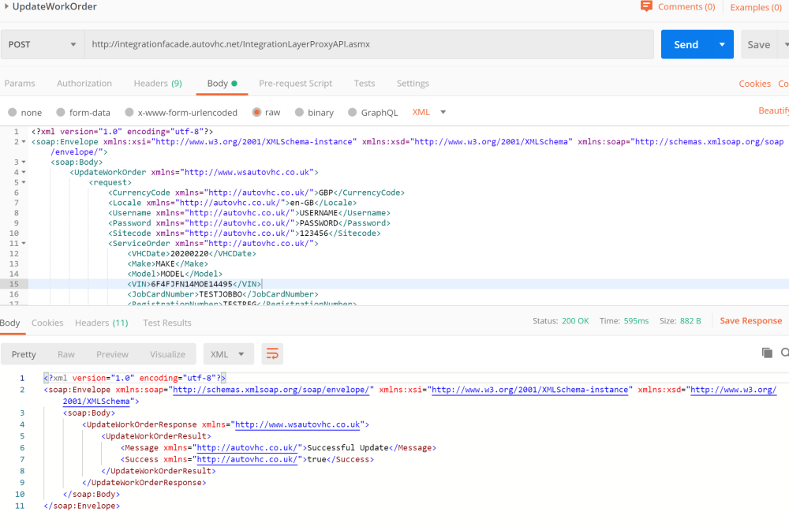The width and height of the screenshot is (789, 523).
Task: Click the 595ms response time
Action: [637, 321]
